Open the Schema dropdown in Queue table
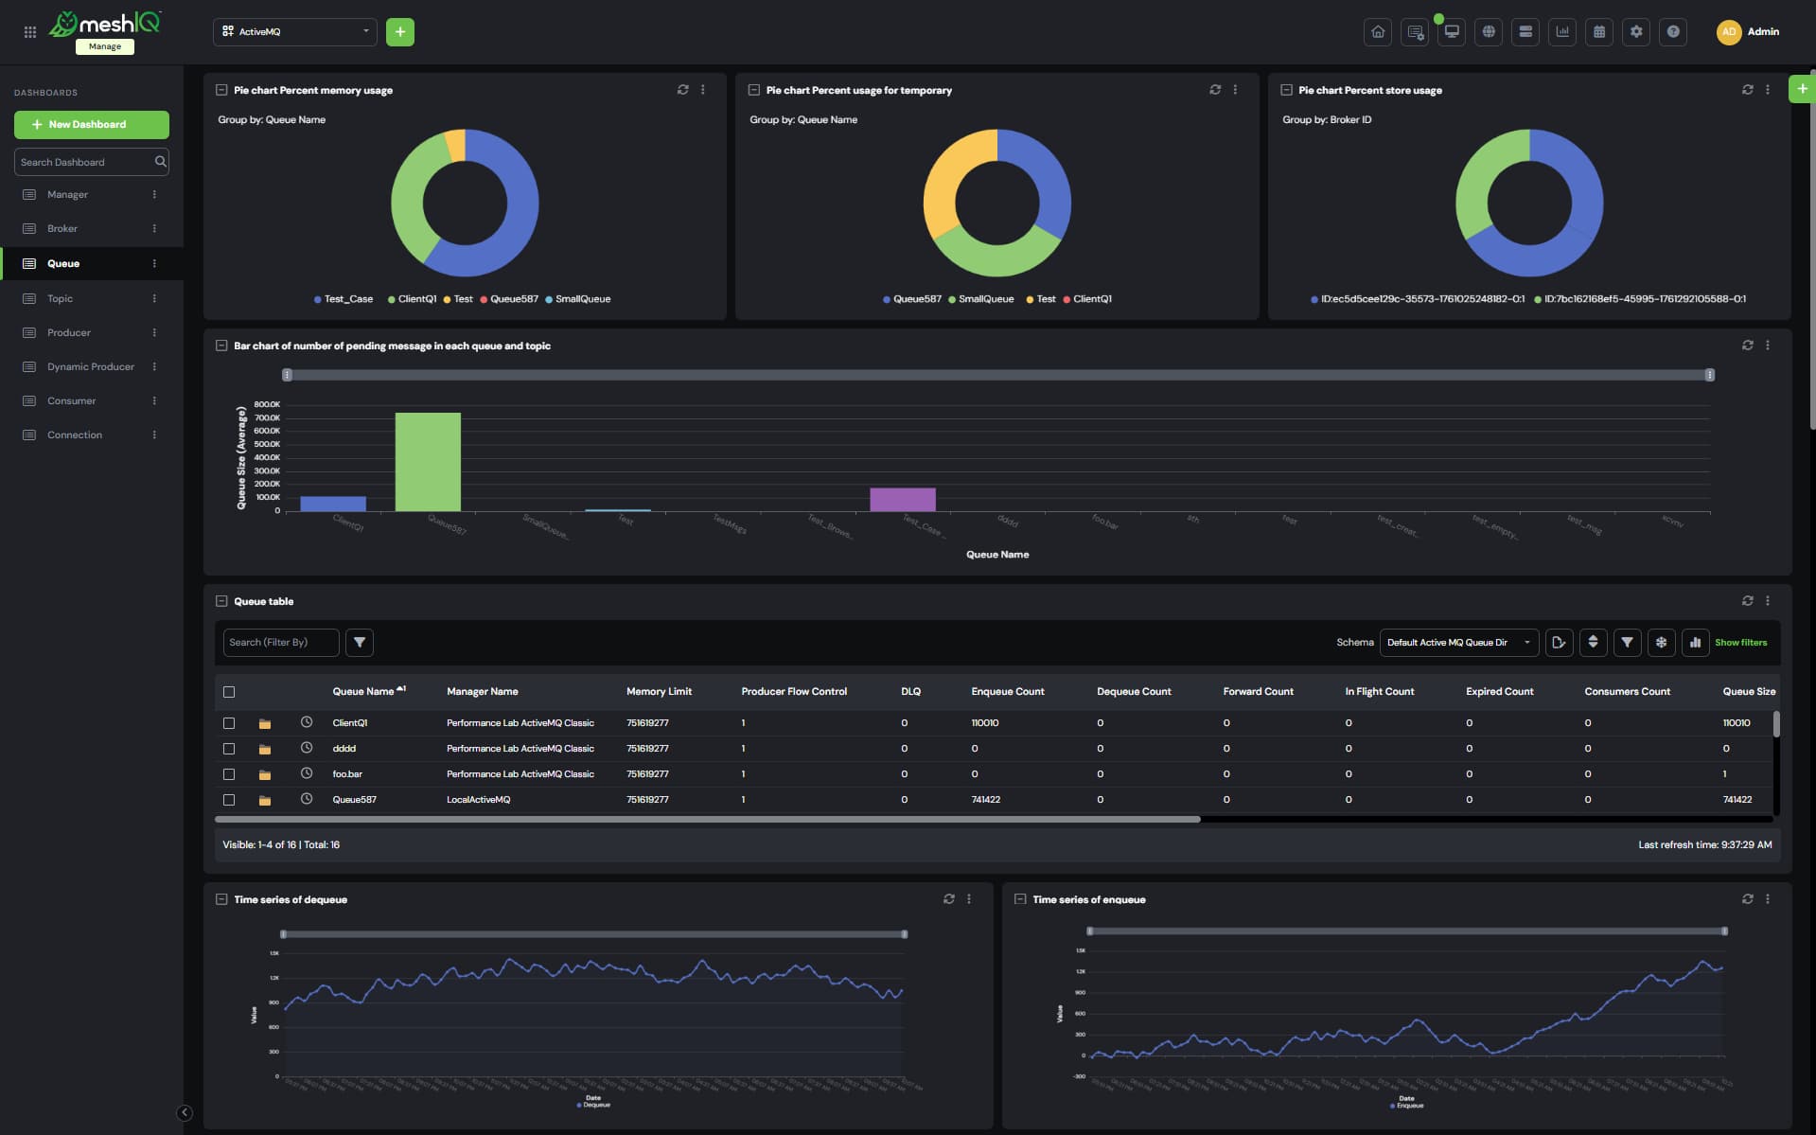The image size is (1816, 1135). pos(1457,643)
